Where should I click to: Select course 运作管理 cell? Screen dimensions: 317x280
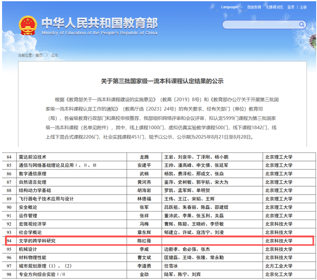[x=28, y=216]
